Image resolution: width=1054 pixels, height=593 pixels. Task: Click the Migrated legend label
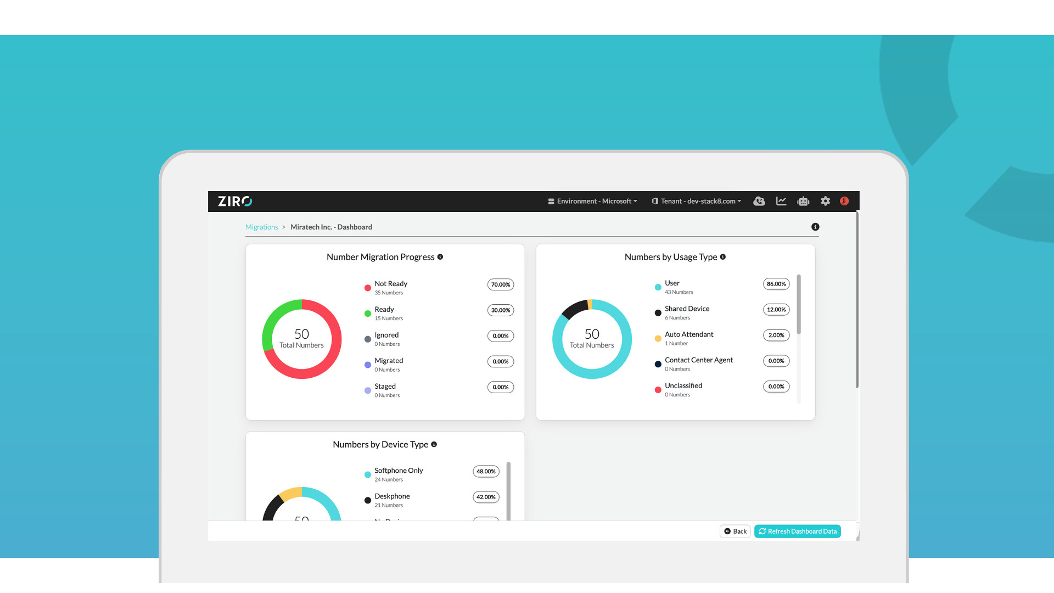tap(389, 361)
